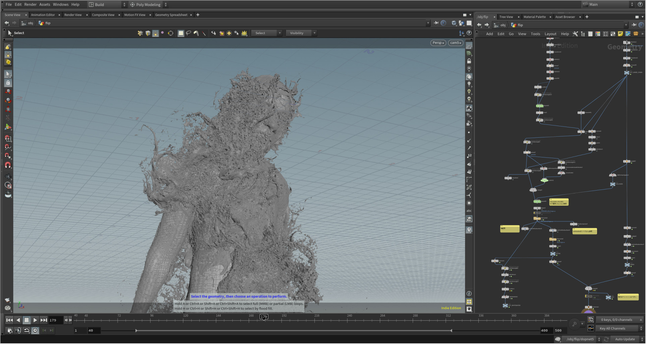The image size is (646, 344).
Task: Open the Build desktop dropdown
Action: [107, 5]
